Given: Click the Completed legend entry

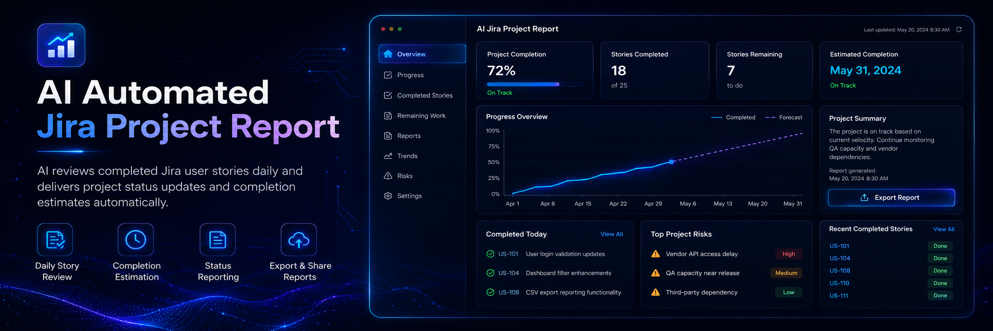Looking at the screenshot, I should [x=733, y=117].
